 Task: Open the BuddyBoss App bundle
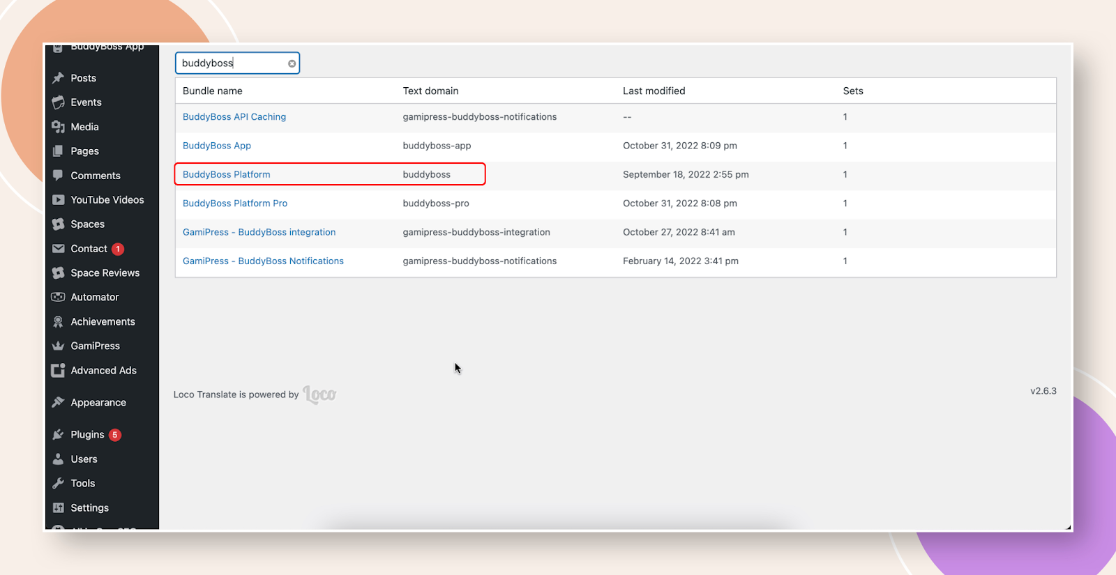pos(217,146)
